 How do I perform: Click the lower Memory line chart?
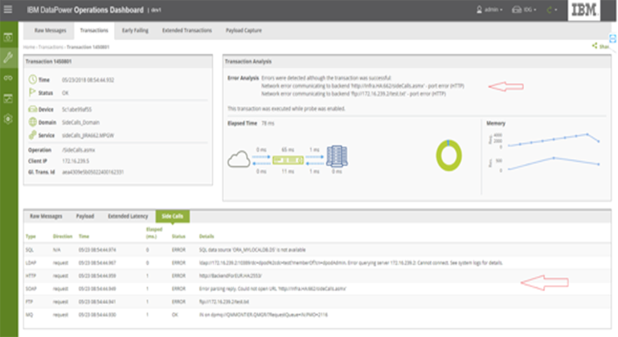[x=554, y=163]
